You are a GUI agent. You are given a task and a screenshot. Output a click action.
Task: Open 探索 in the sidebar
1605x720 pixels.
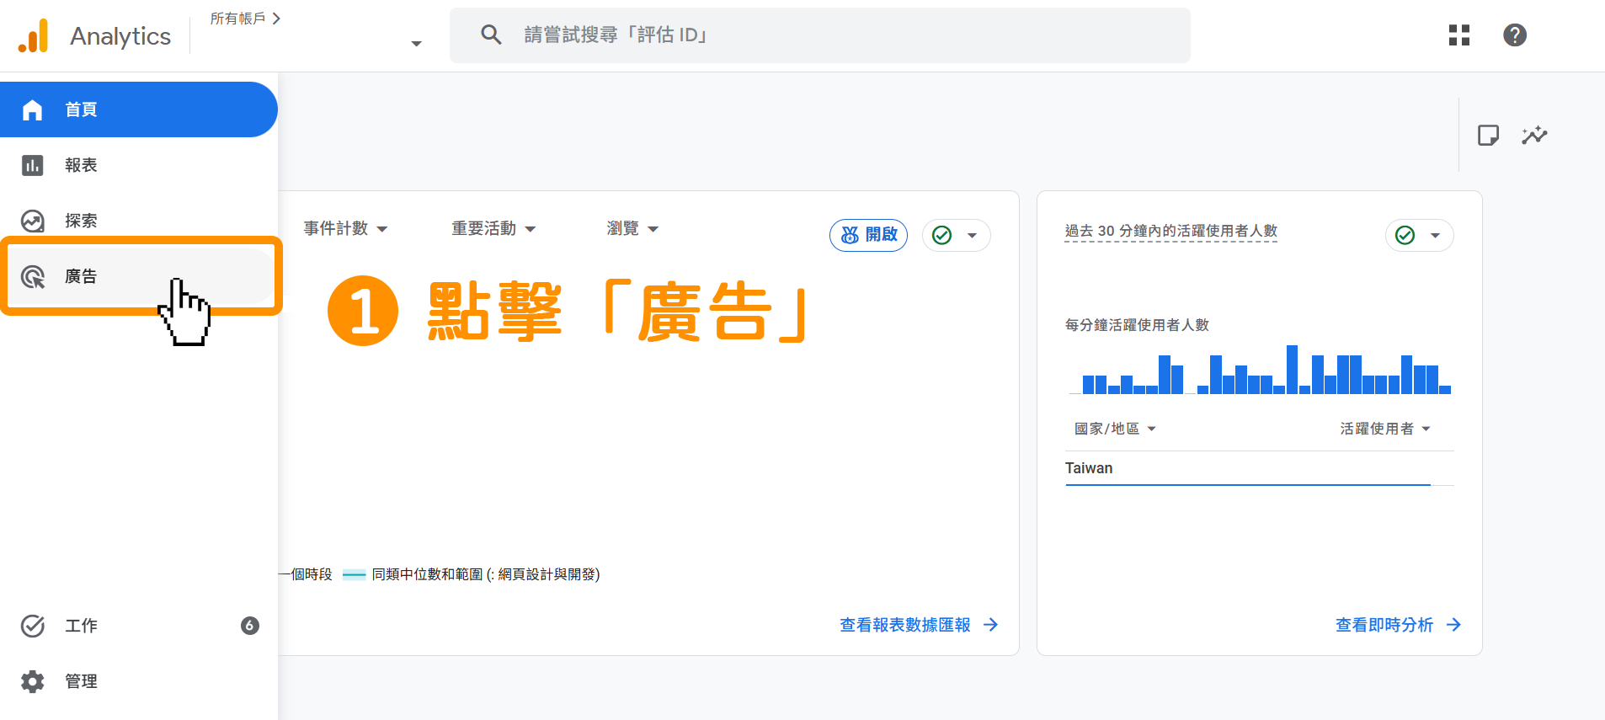139,221
